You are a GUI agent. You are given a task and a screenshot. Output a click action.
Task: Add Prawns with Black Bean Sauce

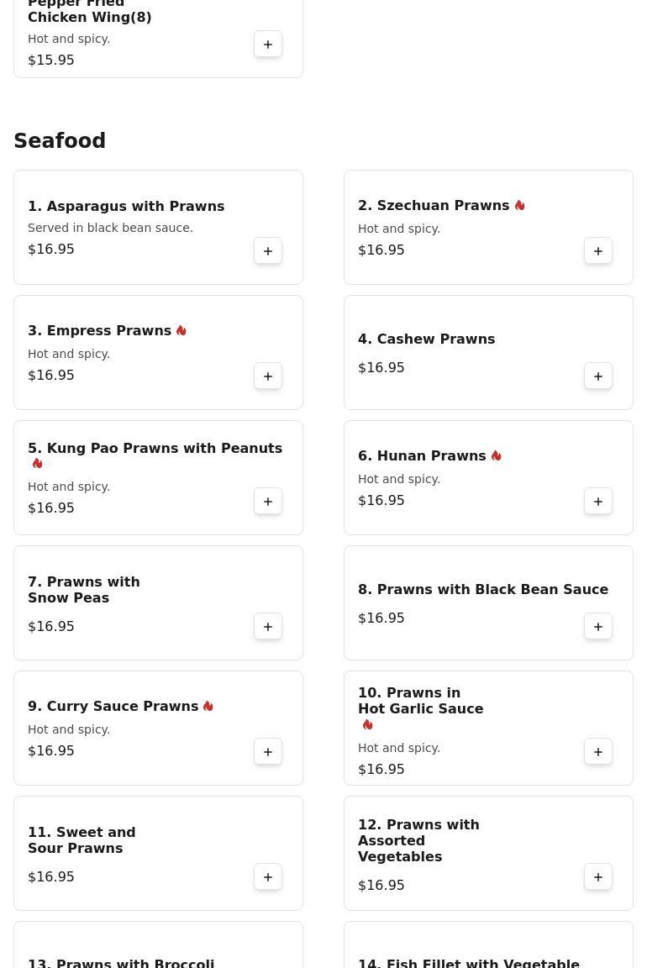tap(598, 627)
